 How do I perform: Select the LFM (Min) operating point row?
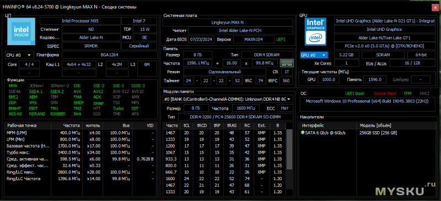[x=80, y=139]
